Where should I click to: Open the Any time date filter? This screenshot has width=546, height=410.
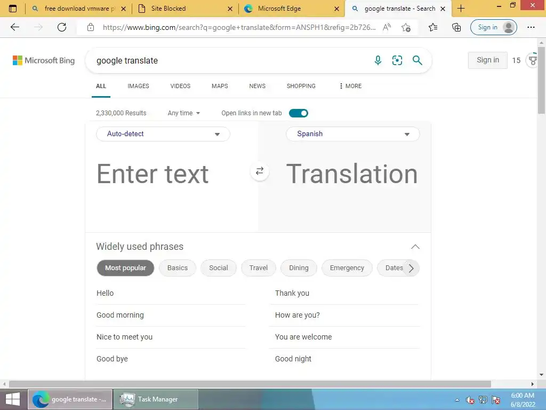(x=183, y=113)
